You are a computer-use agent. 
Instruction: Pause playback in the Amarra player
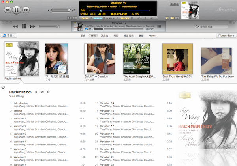[x=16, y=10]
